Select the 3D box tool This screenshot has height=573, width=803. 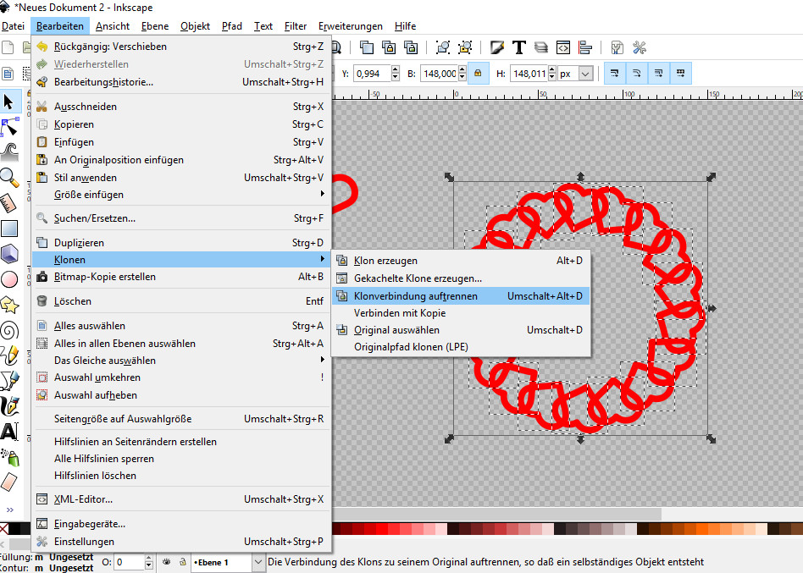click(9, 253)
